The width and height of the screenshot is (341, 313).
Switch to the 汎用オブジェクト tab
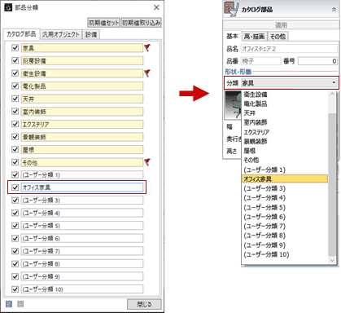pos(61,34)
